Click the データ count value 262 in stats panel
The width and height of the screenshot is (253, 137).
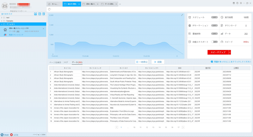[246, 34]
